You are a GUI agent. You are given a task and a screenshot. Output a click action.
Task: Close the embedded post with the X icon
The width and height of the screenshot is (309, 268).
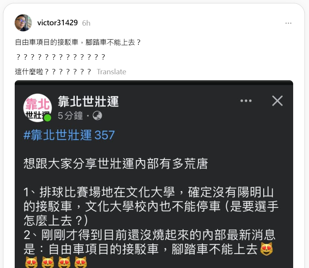(277, 101)
